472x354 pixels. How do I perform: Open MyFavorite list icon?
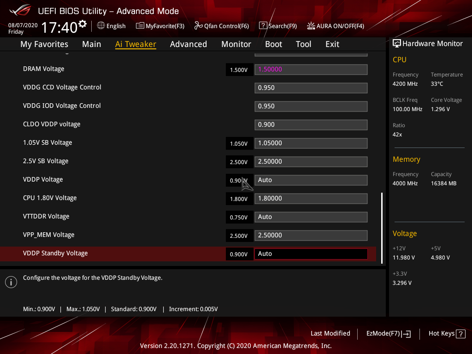140,26
